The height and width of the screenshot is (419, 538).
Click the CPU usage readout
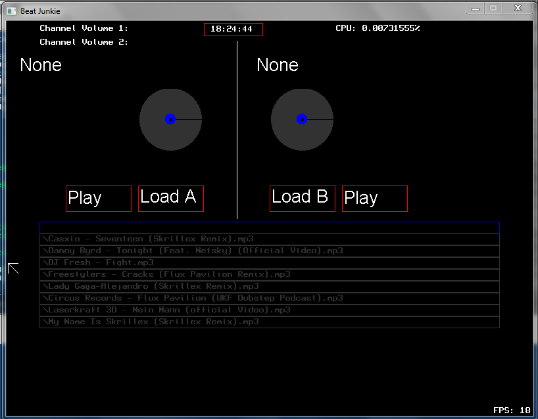pos(378,29)
